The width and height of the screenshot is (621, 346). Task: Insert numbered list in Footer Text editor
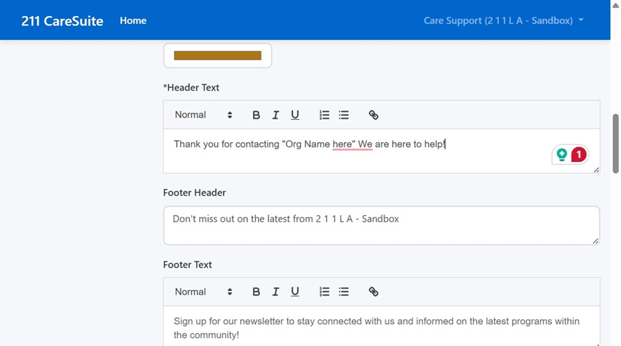[324, 292]
